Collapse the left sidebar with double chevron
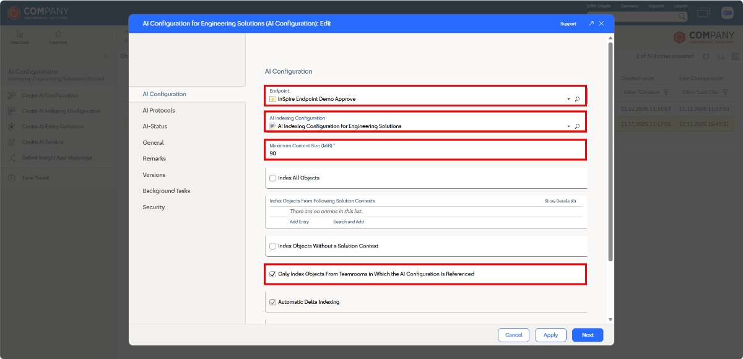Screen dimensions: 743x359 pyautogui.click(x=105, y=56)
